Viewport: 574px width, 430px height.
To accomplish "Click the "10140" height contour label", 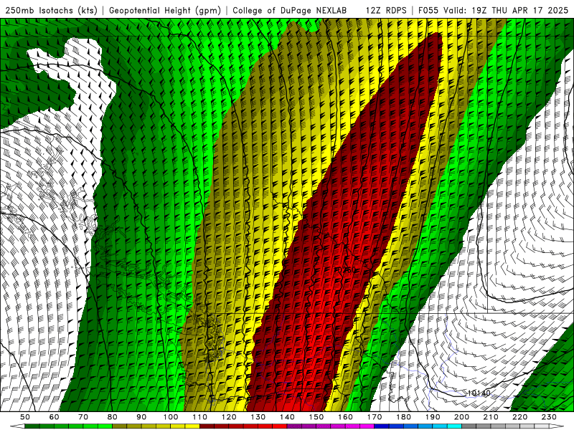I will coord(479,393).
